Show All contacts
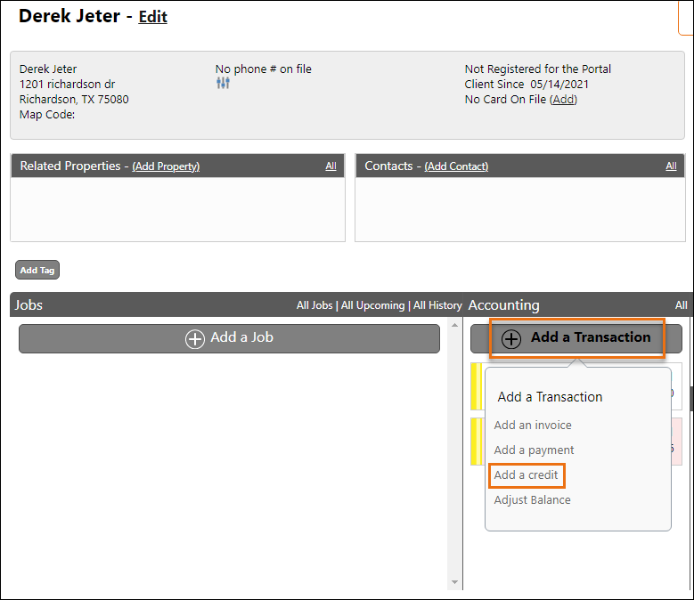694x600 pixels. coord(671,166)
